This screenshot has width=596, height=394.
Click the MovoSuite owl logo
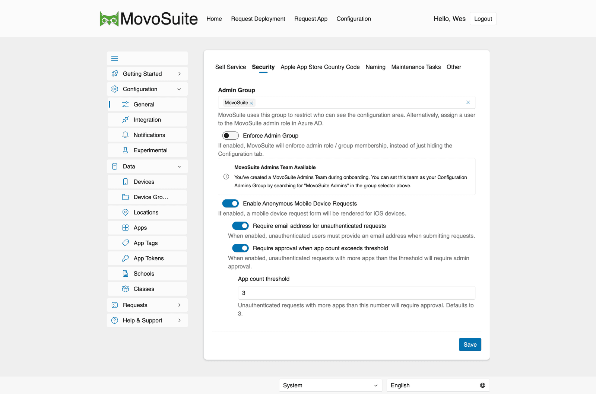(109, 19)
